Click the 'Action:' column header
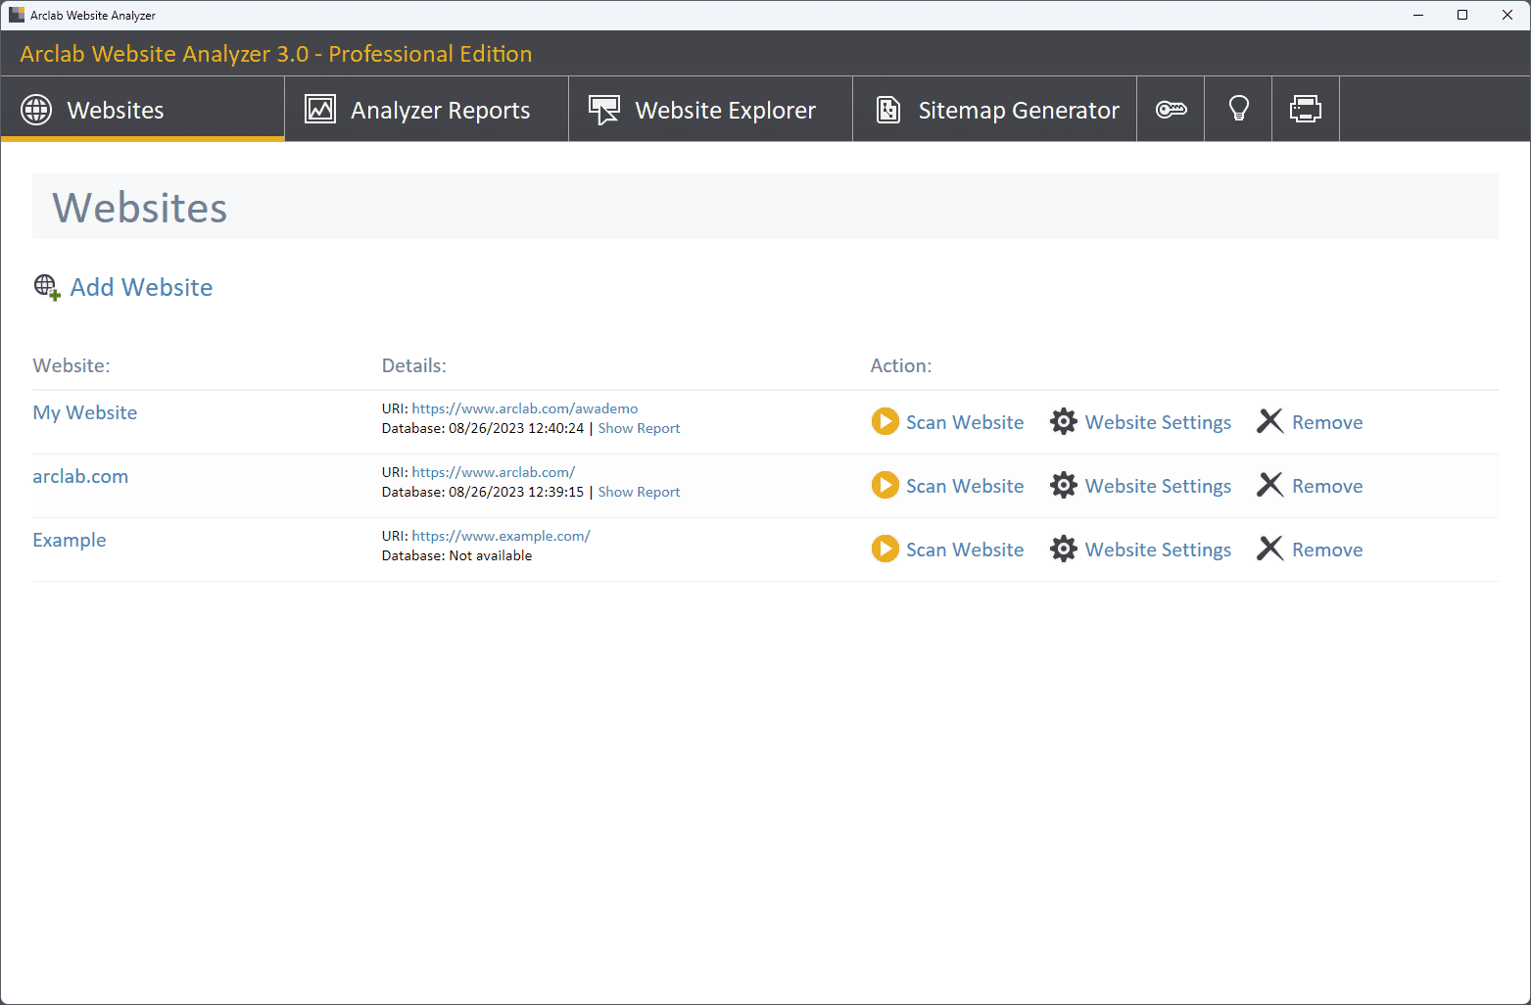 coord(901,365)
